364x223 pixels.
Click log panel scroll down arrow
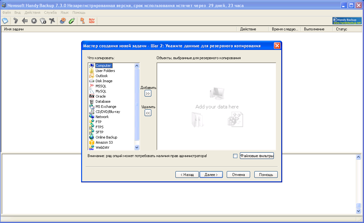(359, 211)
